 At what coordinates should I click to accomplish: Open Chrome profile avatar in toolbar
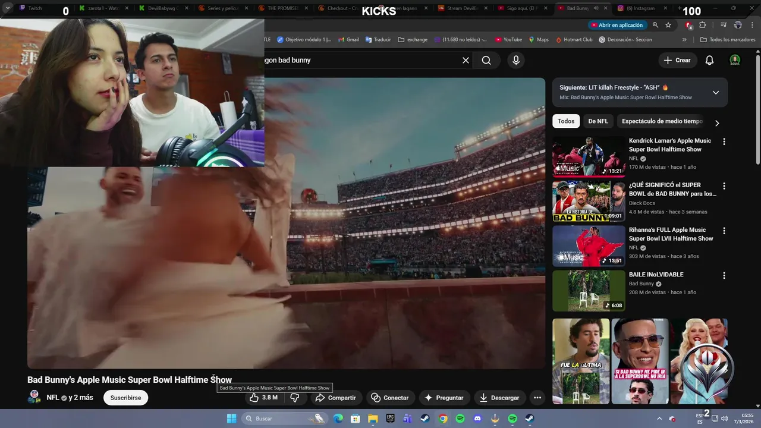pyautogui.click(x=738, y=25)
